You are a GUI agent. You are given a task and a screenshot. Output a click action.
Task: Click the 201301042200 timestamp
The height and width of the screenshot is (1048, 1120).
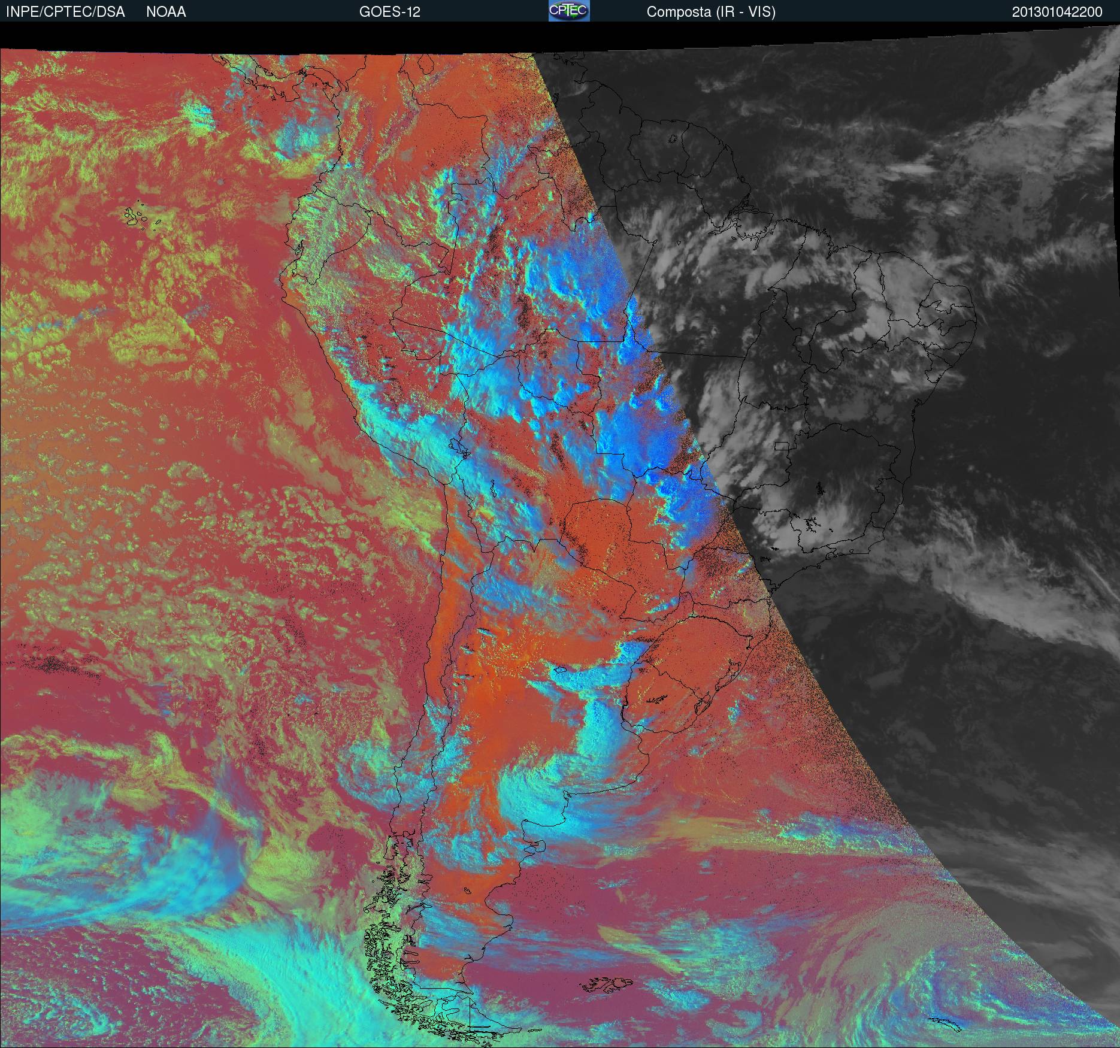pos(1057,12)
